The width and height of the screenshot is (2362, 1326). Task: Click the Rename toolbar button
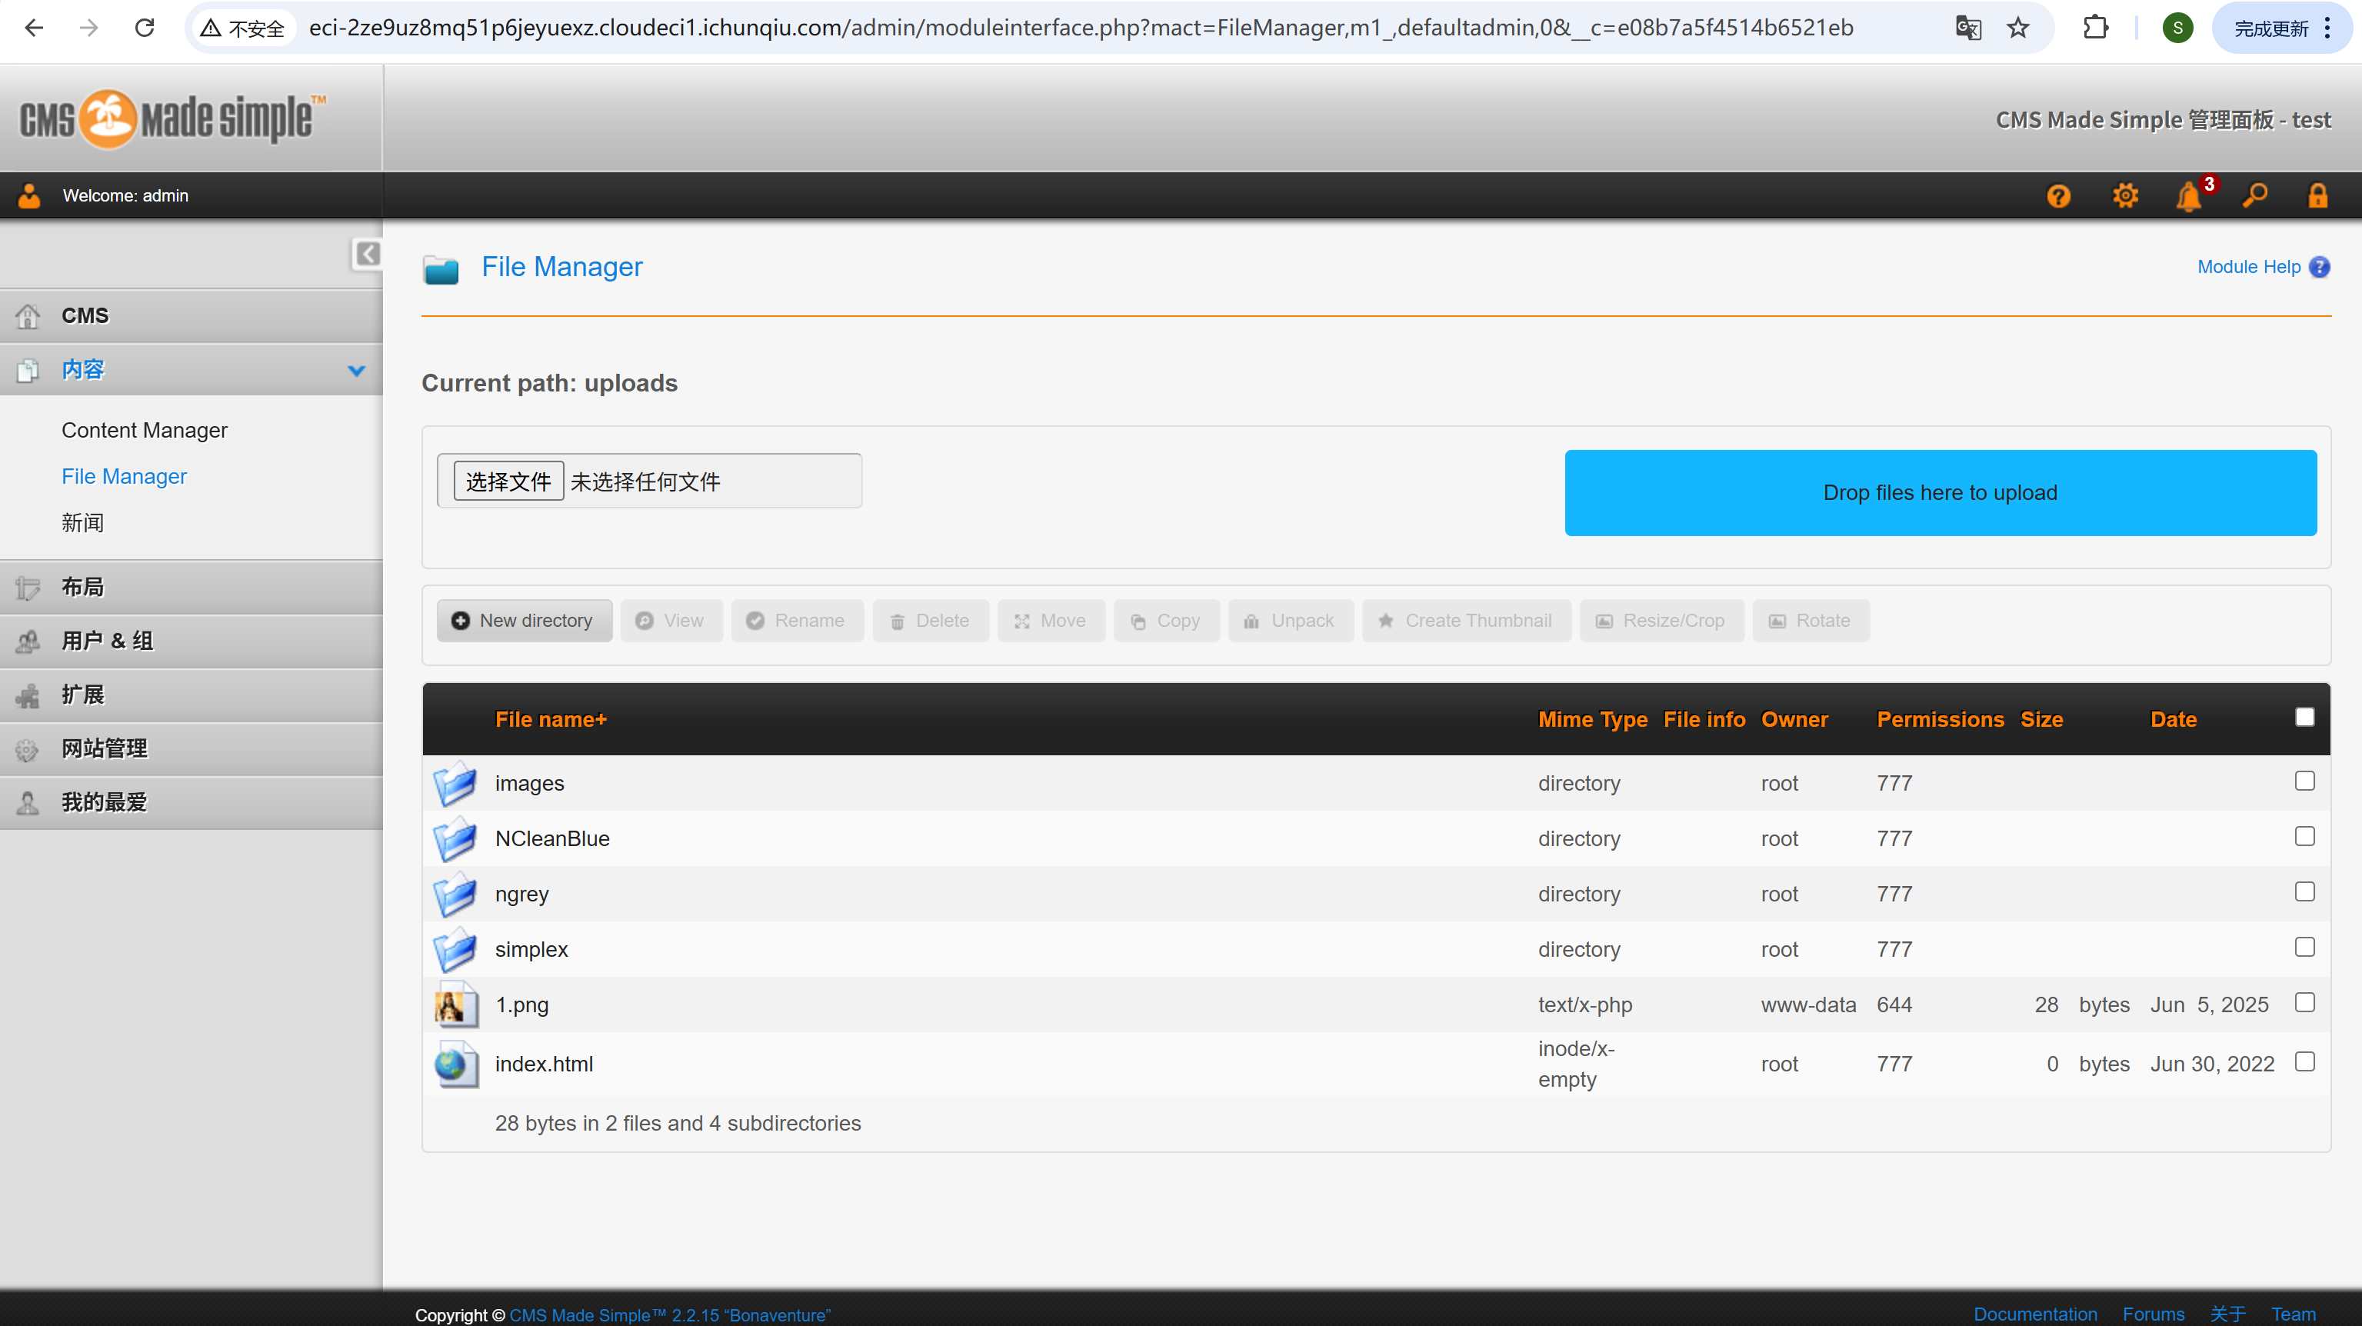coord(797,621)
